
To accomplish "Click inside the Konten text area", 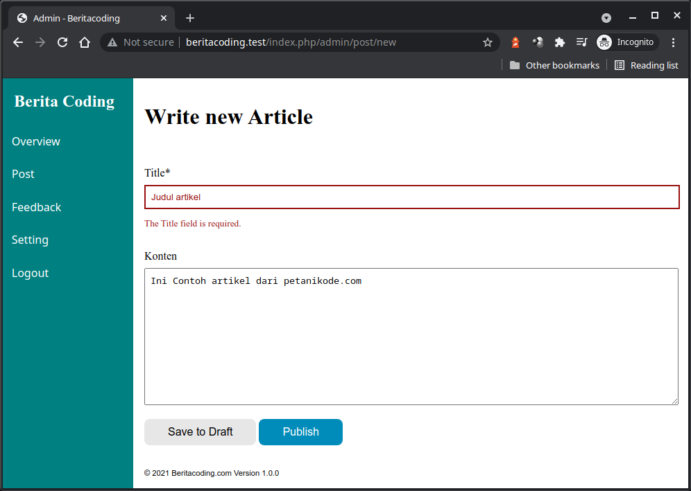I will 411,336.
